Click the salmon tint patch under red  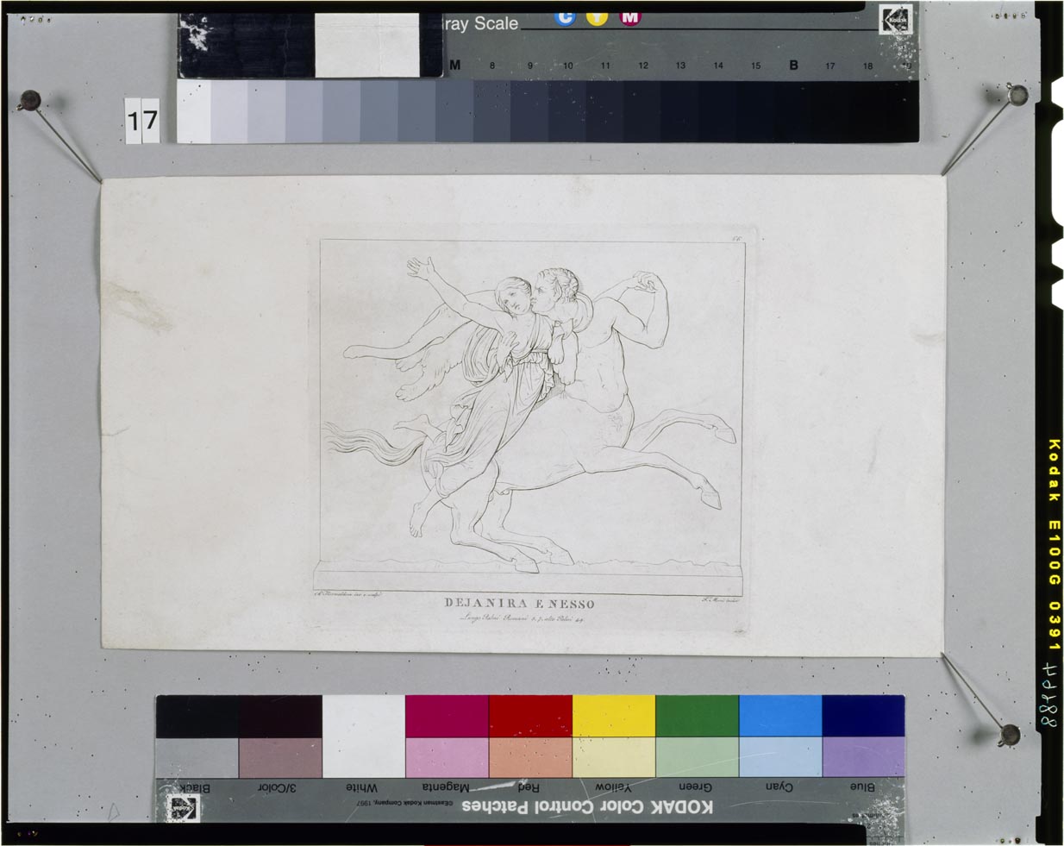click(530, 758)
